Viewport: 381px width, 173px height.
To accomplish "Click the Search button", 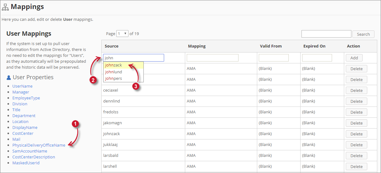I will pyautogui.click(x=363, y=34).
